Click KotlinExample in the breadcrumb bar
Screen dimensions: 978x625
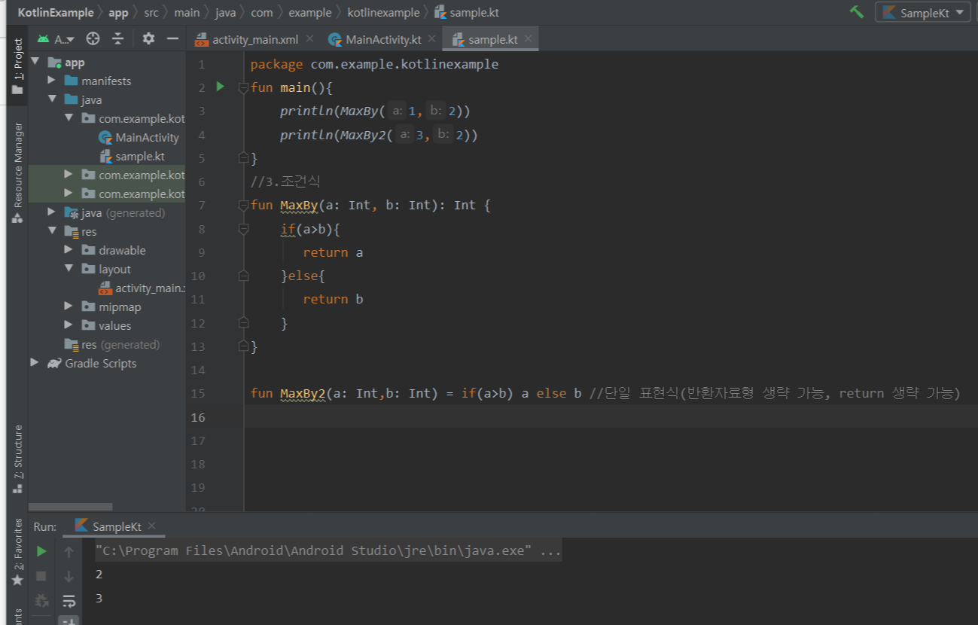(56, 13)
